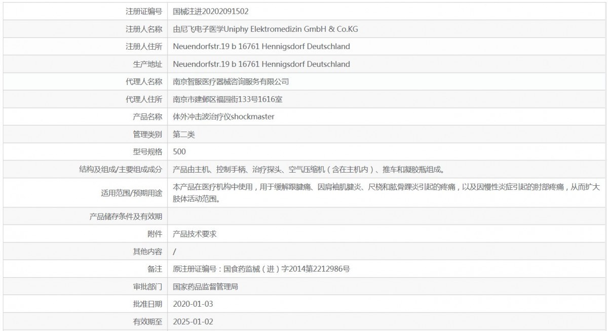The width and height of the screenshot is (608, 331).
Task: Select the composition text starting 产品由主机
Action: (x=309, y=169)
